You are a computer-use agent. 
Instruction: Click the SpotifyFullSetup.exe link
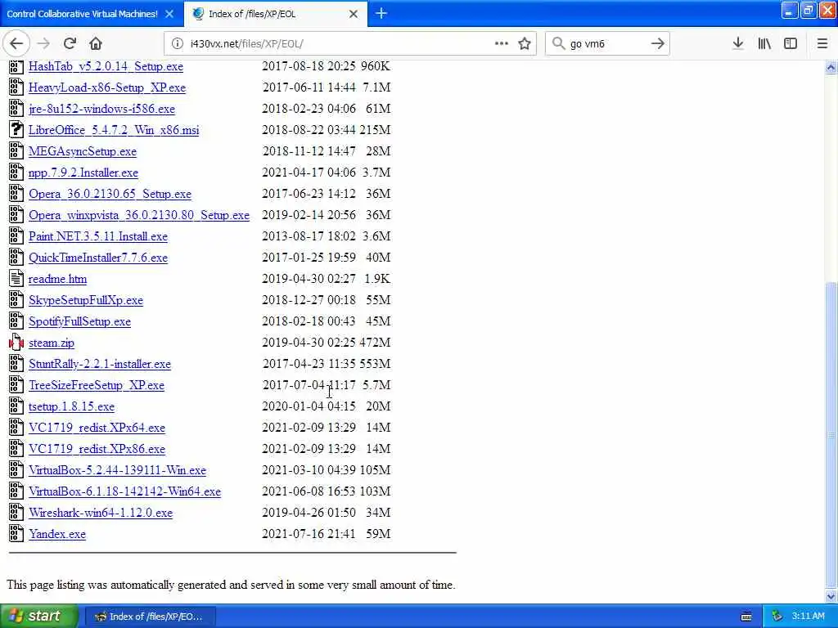[x=79, y=321]
